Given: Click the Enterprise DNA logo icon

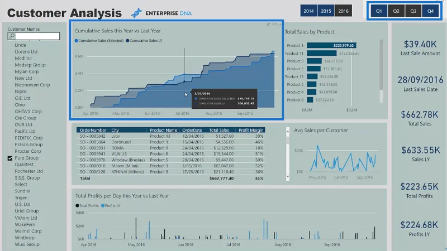Looking at the screenshot, I should click(136, 13).
